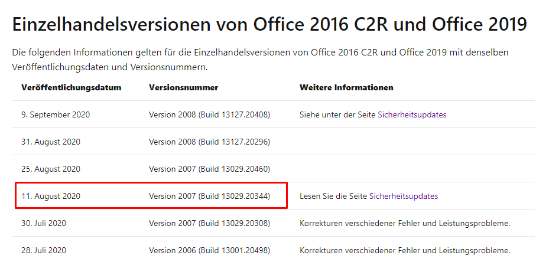Click Version 2008 Build 13127.20296 cell

[209, 142]
